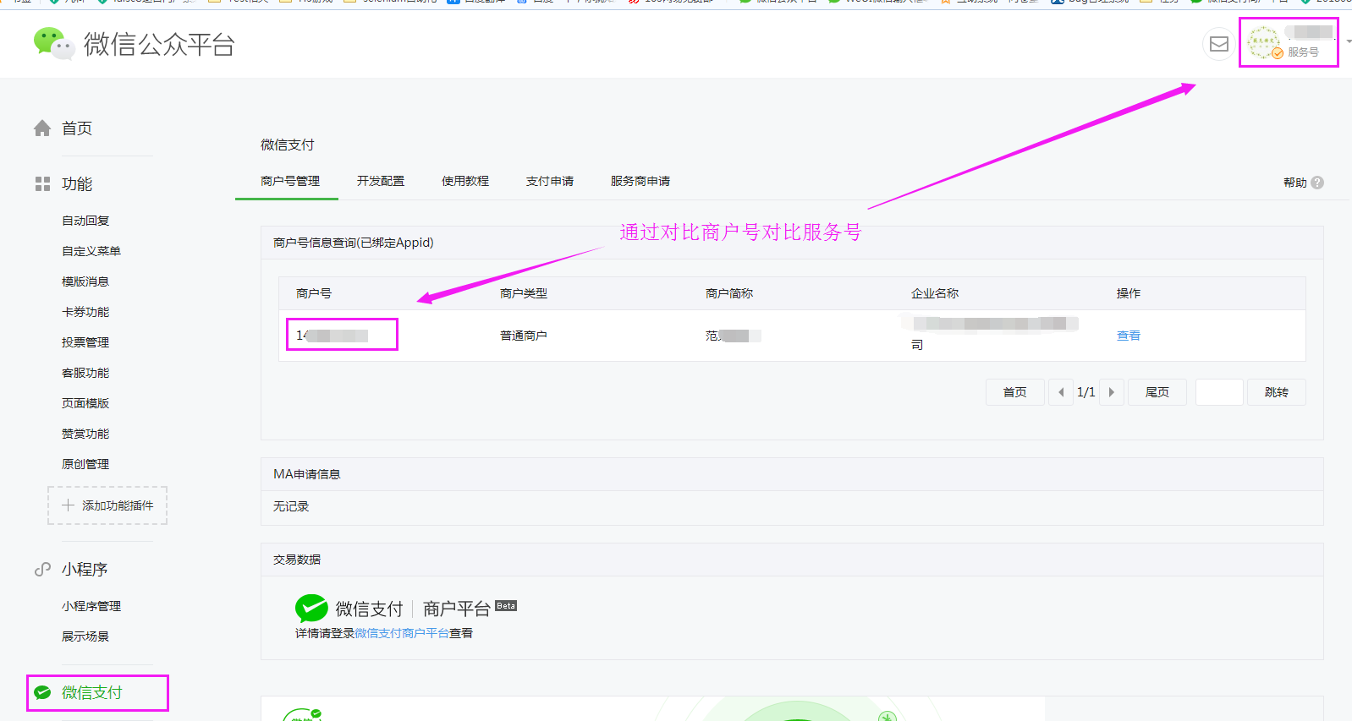This screenshot has height=721, width=1352.
Task: Click the 1/1 page indicator
Action: 1086,392
